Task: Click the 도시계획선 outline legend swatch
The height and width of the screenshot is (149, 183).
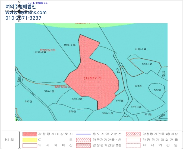Action: [30, 145]
